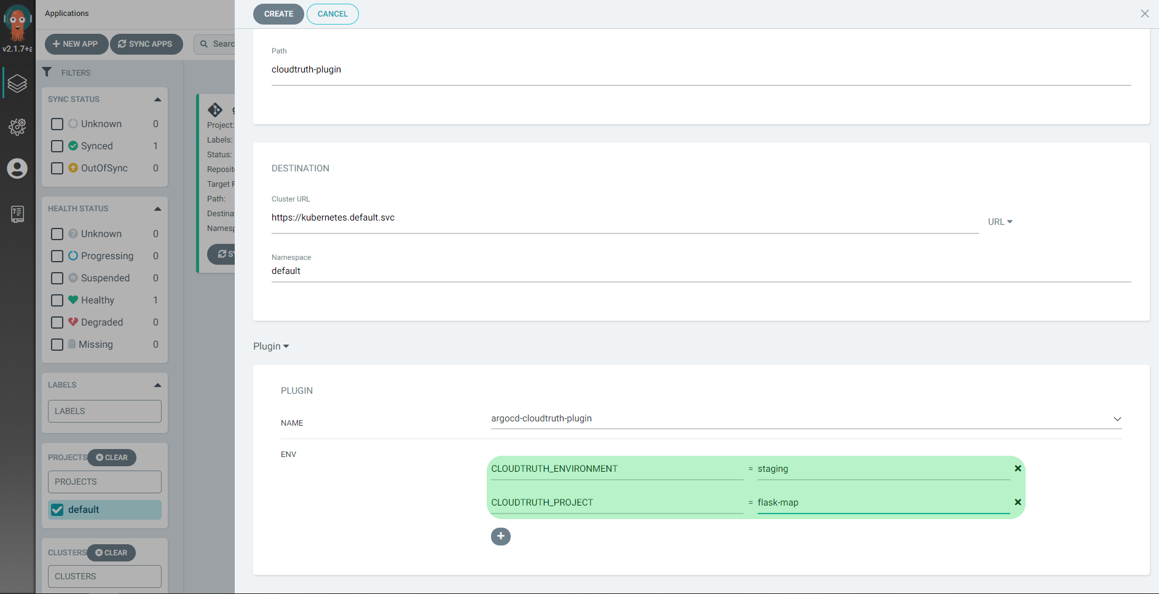This screenshot has height=594, width=1159.
Task: Close the new app panel with X
Action: [x=1144, y=14]
